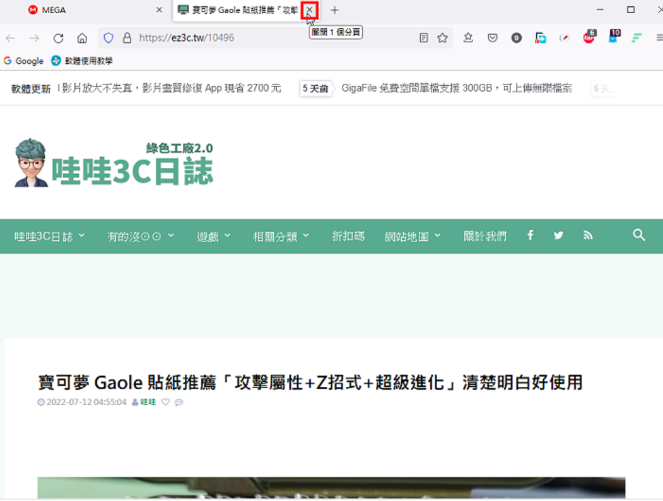Click the blue screen-share extension icon
Screen dimensions: 663x501
pyautogui.click(x=541, y=38)
